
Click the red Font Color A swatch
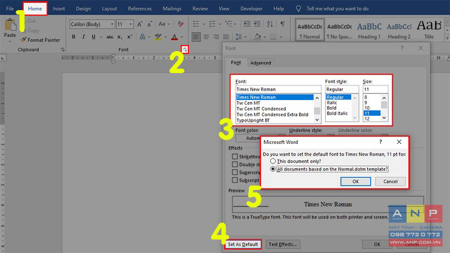[174, 37]
